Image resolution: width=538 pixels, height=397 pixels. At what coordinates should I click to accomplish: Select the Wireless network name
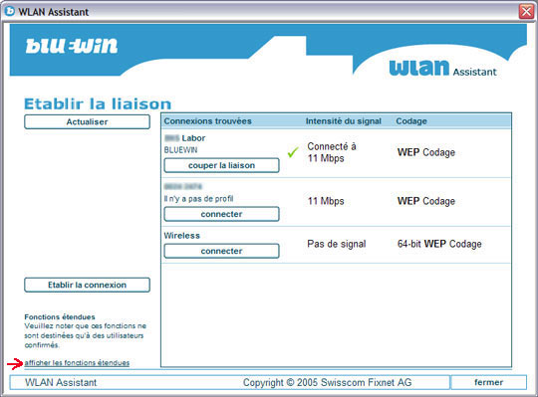click(182, 236)
